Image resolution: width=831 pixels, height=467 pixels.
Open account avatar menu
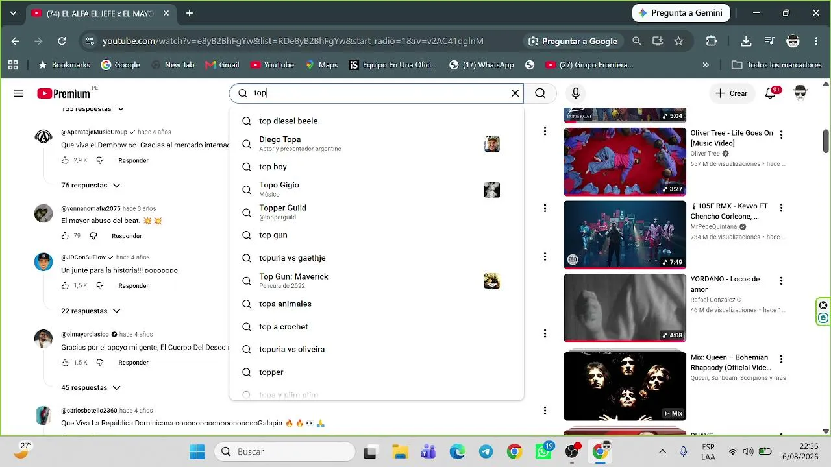800,93
